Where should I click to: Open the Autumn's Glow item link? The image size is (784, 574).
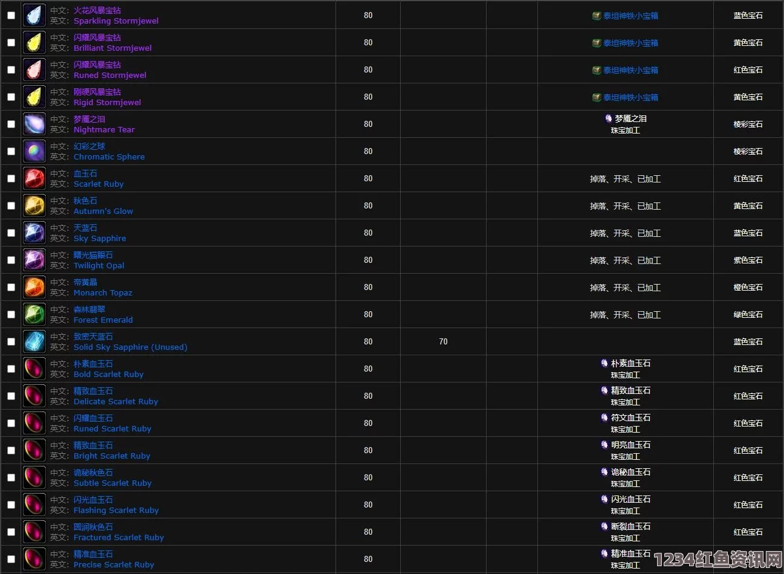click(x=103, y=211)
